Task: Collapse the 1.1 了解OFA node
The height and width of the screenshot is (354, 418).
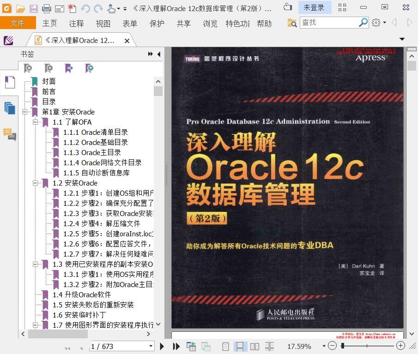Action: 36,122
